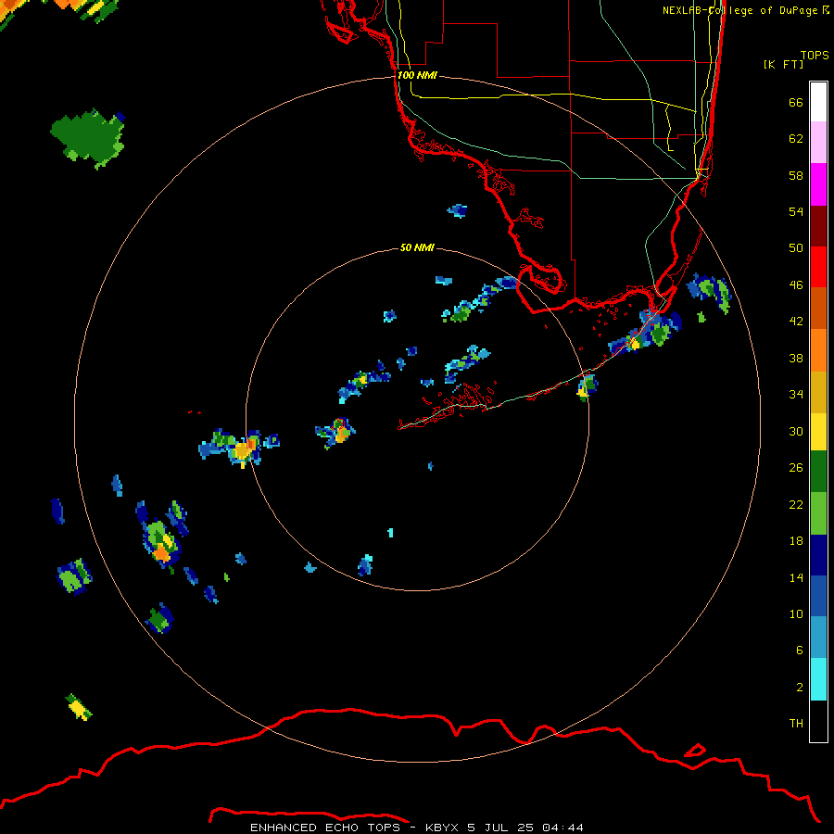Image resolution: width=834 pixels, height=834 pixels.
Task: Click the legend value 14
Action: tap(796, 577)
